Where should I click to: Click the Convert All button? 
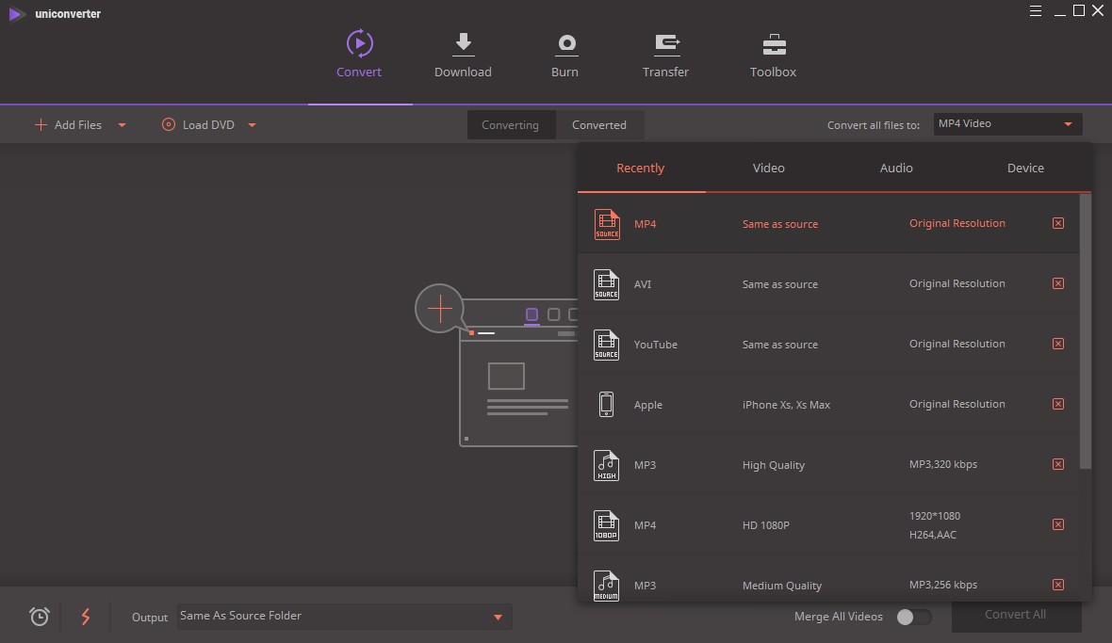pos(1017,614)
